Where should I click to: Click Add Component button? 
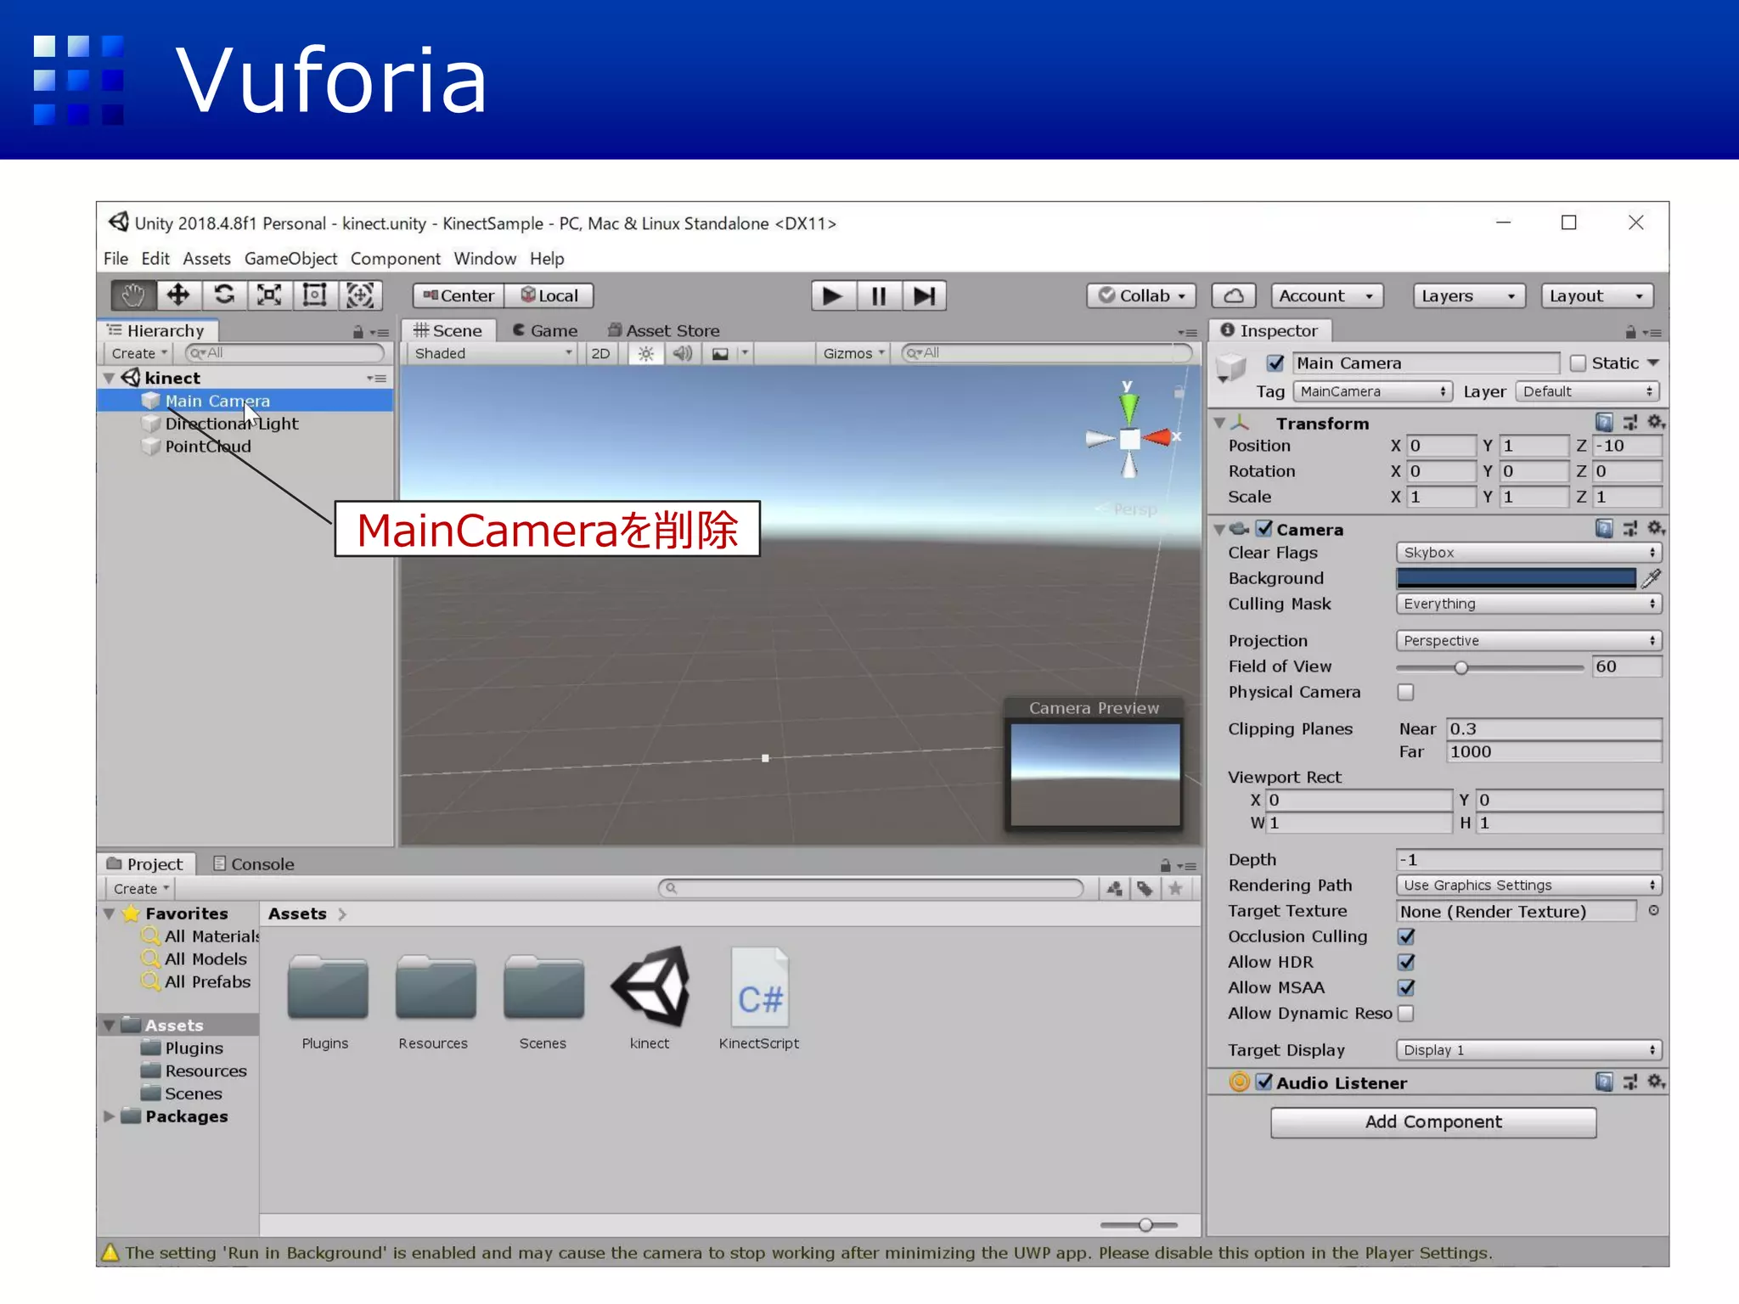pos(1433,1122)
